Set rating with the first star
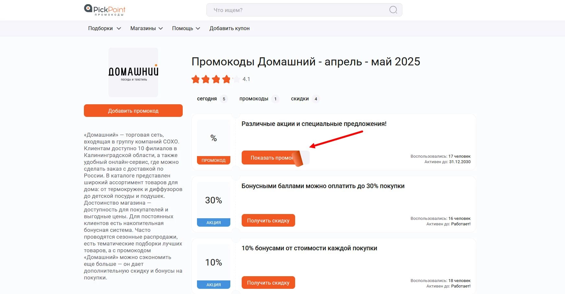The image size is (565, 294). [x=196, y=79]
